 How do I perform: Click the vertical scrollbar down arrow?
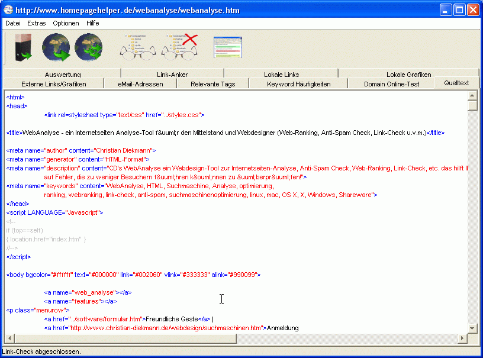pos(472,328)
